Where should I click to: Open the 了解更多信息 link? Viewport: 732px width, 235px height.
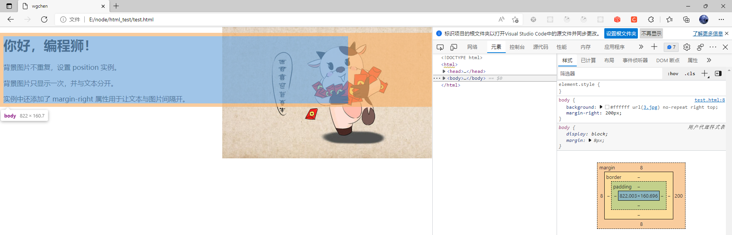tap(708, 34)
